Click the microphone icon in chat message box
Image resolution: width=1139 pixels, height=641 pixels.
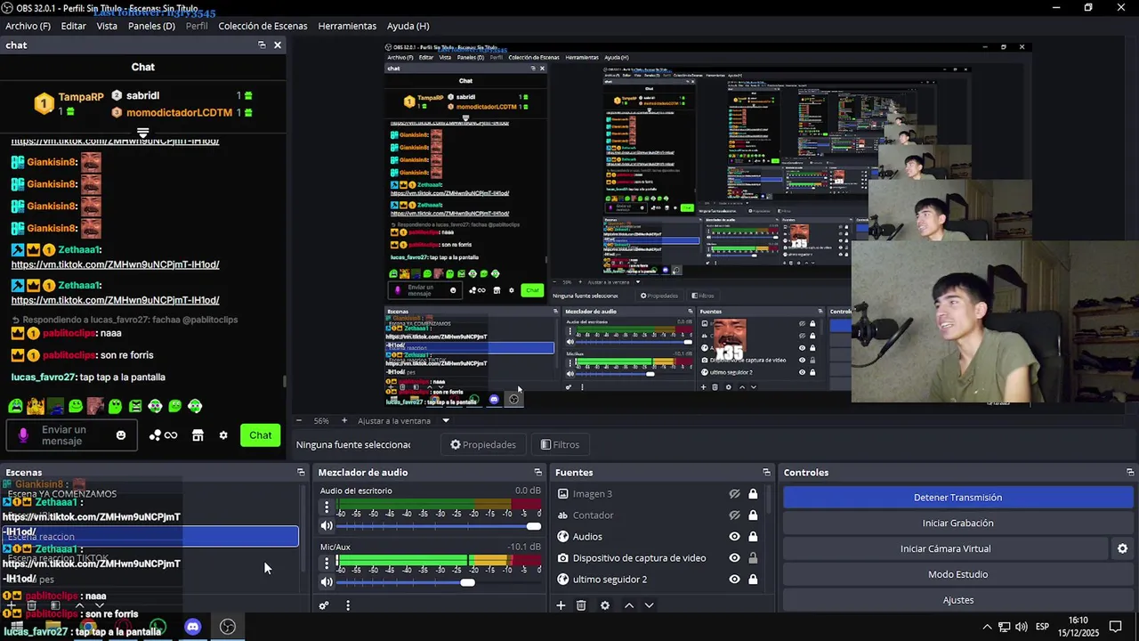[x=23, y=435]
